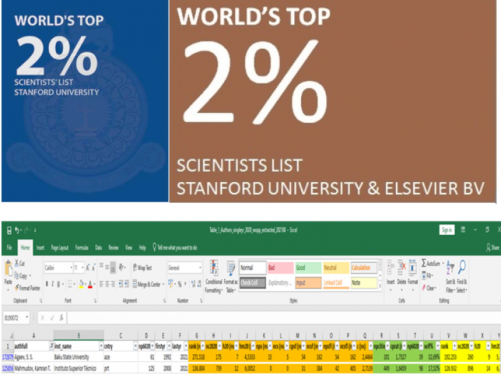Screen dimensions: 501x375
Task: Click Tell me what you want to do
Action: click(175, 247)
